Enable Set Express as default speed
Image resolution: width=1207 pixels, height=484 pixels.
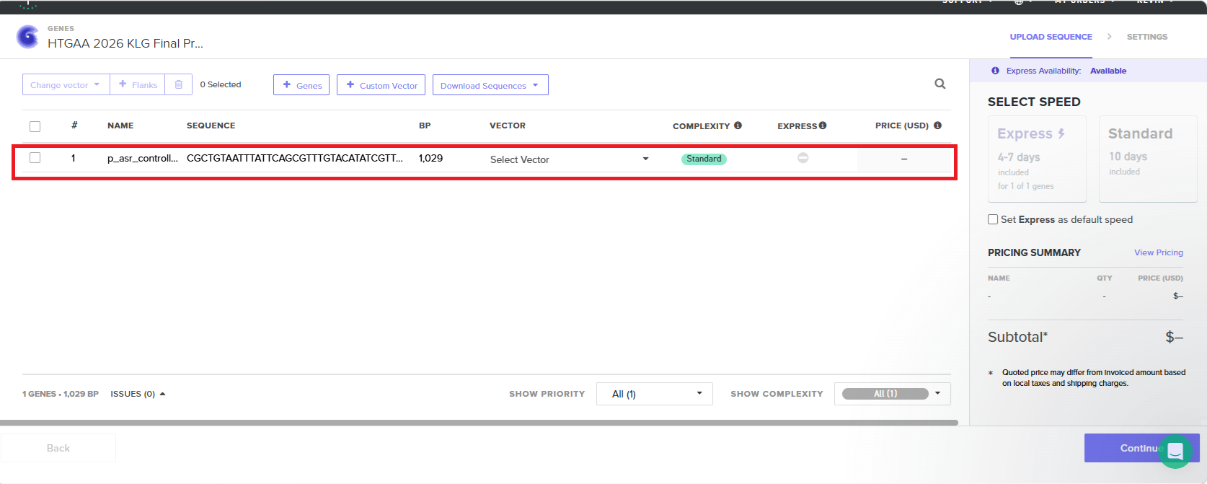[x=993, y=219]
